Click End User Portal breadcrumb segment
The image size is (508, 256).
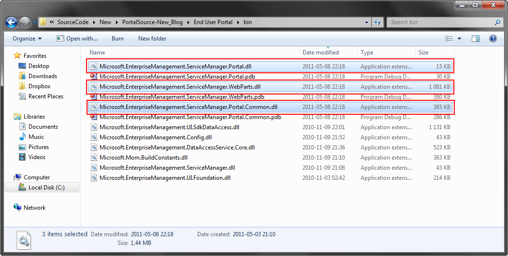pyautogui.click(x=213, y=22)
